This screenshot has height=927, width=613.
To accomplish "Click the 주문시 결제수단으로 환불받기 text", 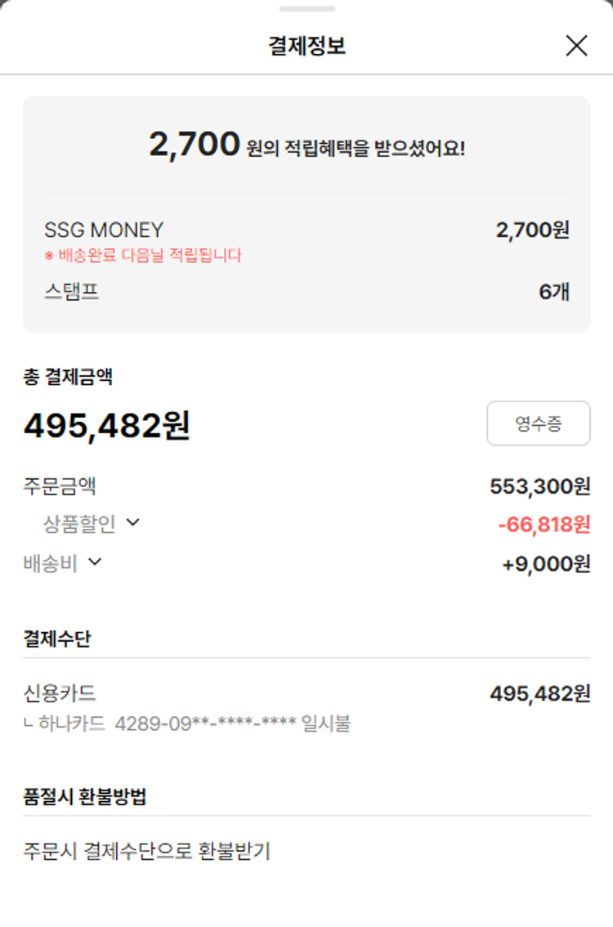I will click(147, 852).
